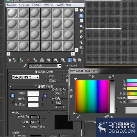The width and height of the screenshot is (137, 137).
Task: Open the material editor Options icon
Action: pyautogui.click(x=81, y=42)
